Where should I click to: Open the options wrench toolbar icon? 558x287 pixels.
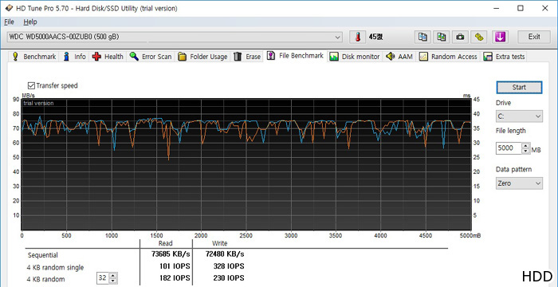[x=479, y=37]
